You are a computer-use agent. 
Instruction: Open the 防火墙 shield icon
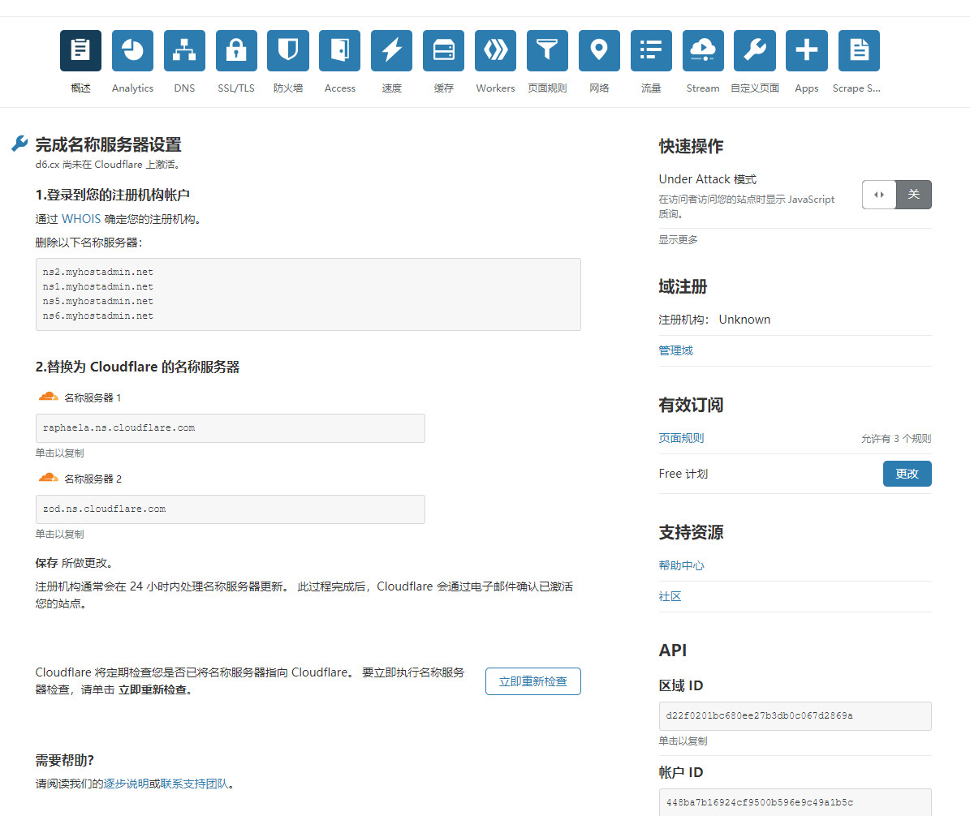tap(287, 50)
